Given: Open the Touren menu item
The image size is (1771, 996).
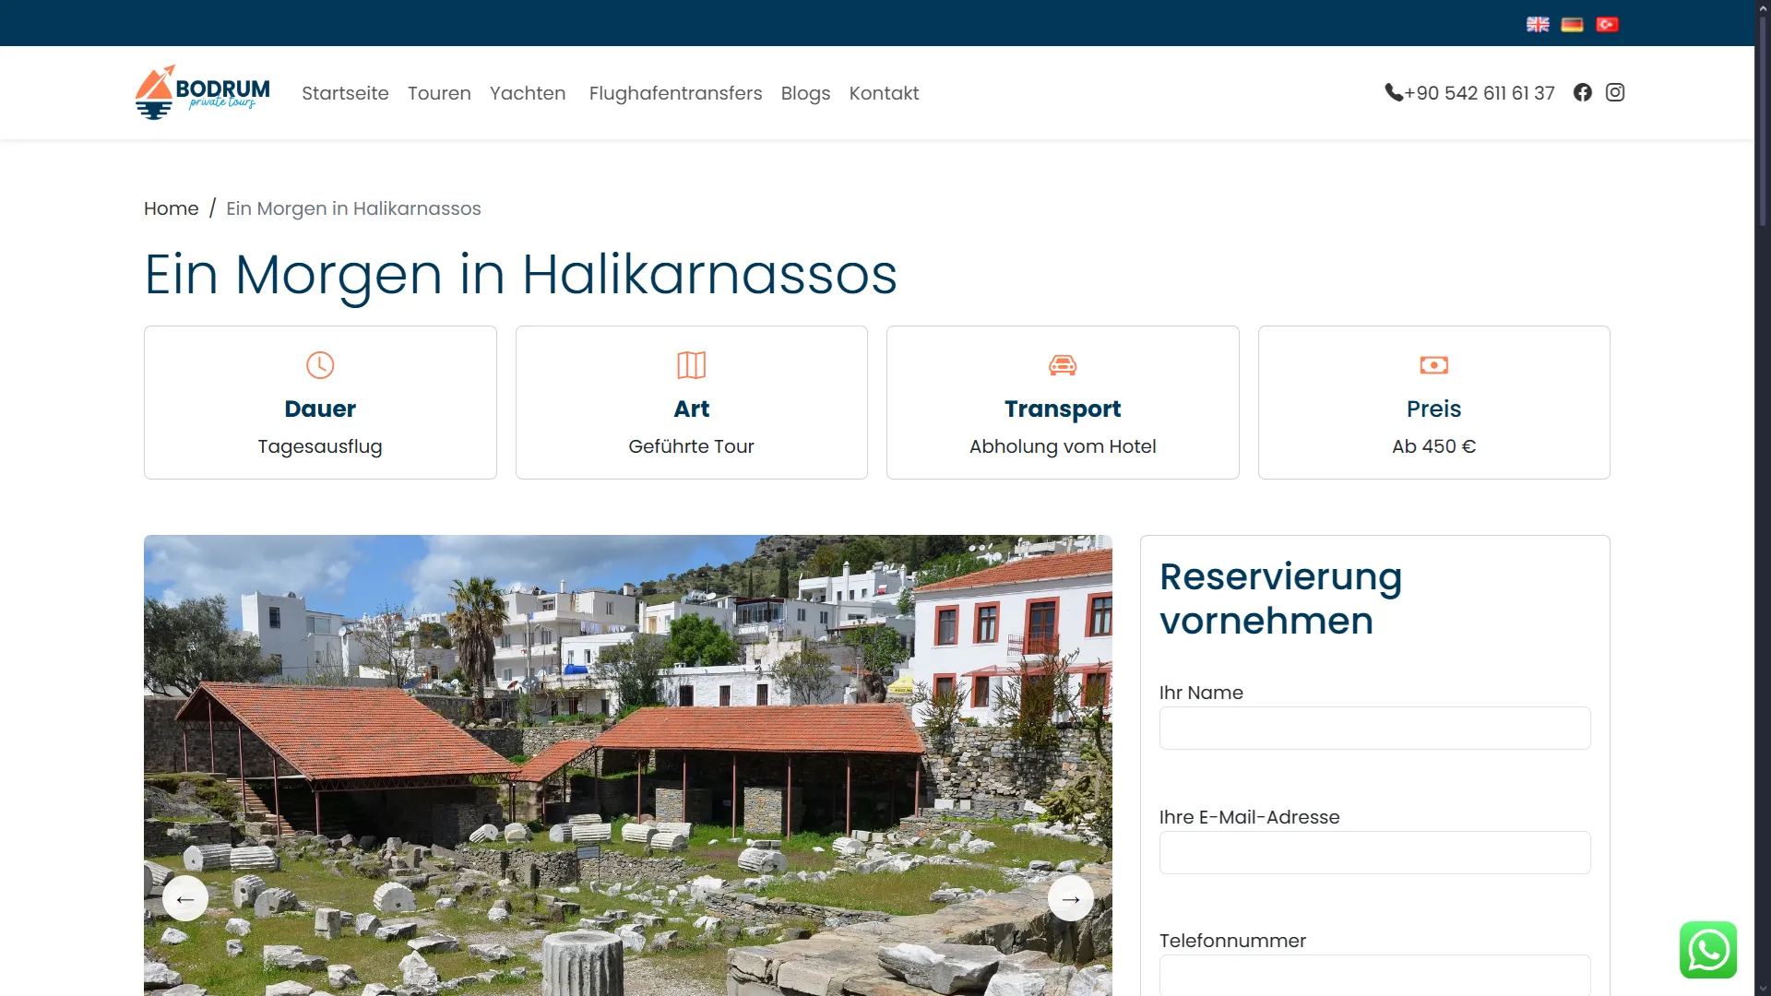Looking at the screenshot, I should pos(439,93).
